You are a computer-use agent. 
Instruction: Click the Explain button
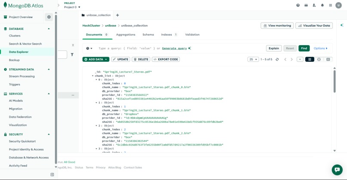pyautogui.click(x=274, y=49)
